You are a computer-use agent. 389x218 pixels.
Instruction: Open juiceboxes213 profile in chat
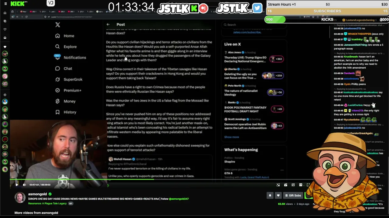[352, 28]
